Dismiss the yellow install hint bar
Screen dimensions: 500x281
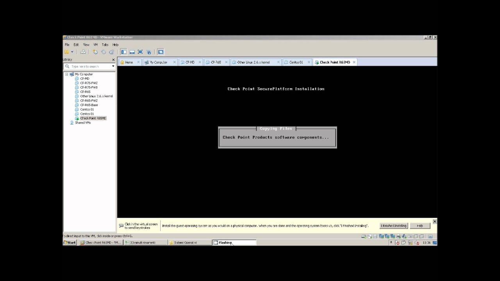[434, 221]
